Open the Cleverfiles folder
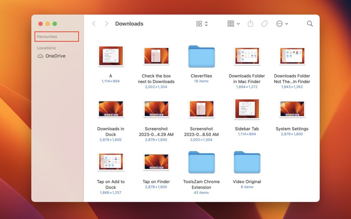The image size is (351, 219). click(x=201, y=56)
